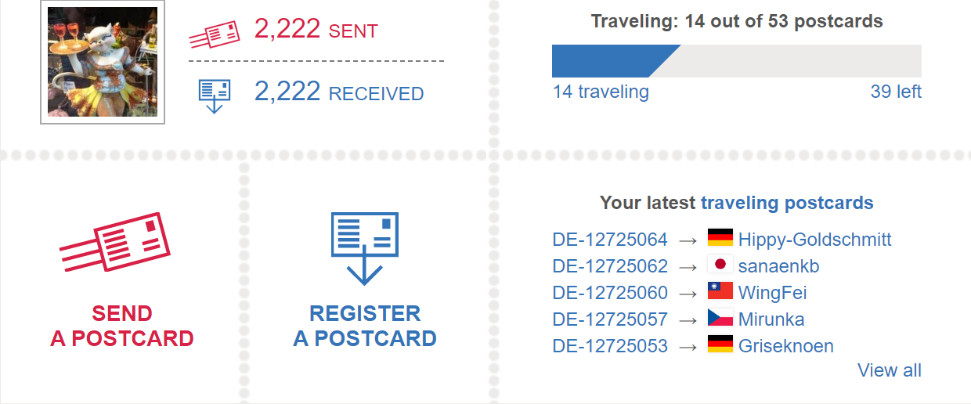The height and width of the screenshot is (404, 971).
Task: Click the Taiwan flag beside WingFei
Action: click(x=720, y=291)
